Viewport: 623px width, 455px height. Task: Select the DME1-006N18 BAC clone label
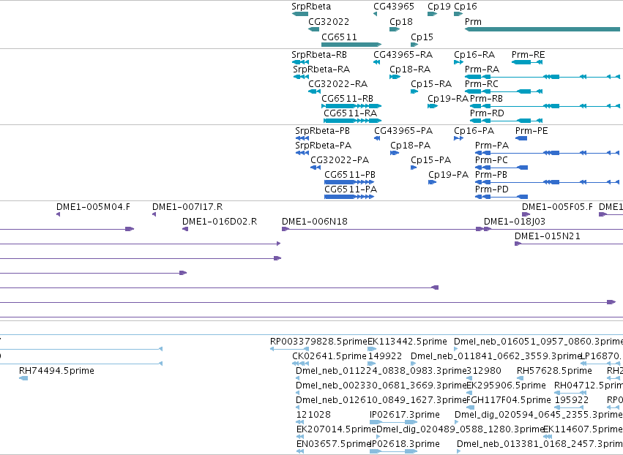[314, 222]
